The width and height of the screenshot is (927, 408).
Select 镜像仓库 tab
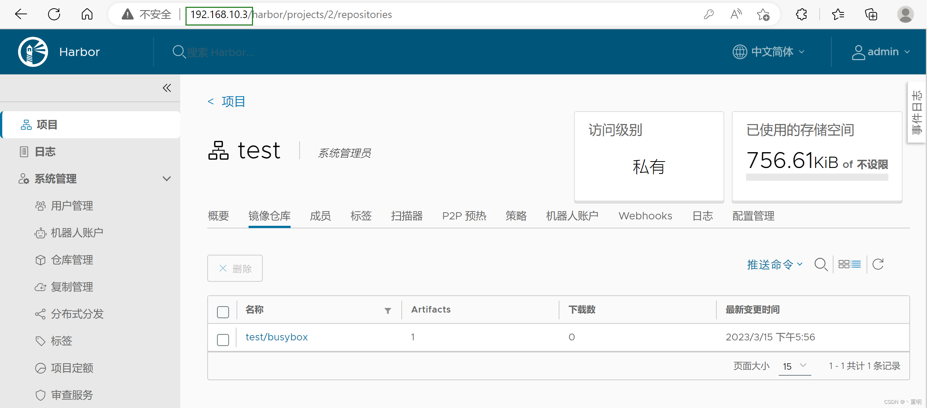[270, 216]
